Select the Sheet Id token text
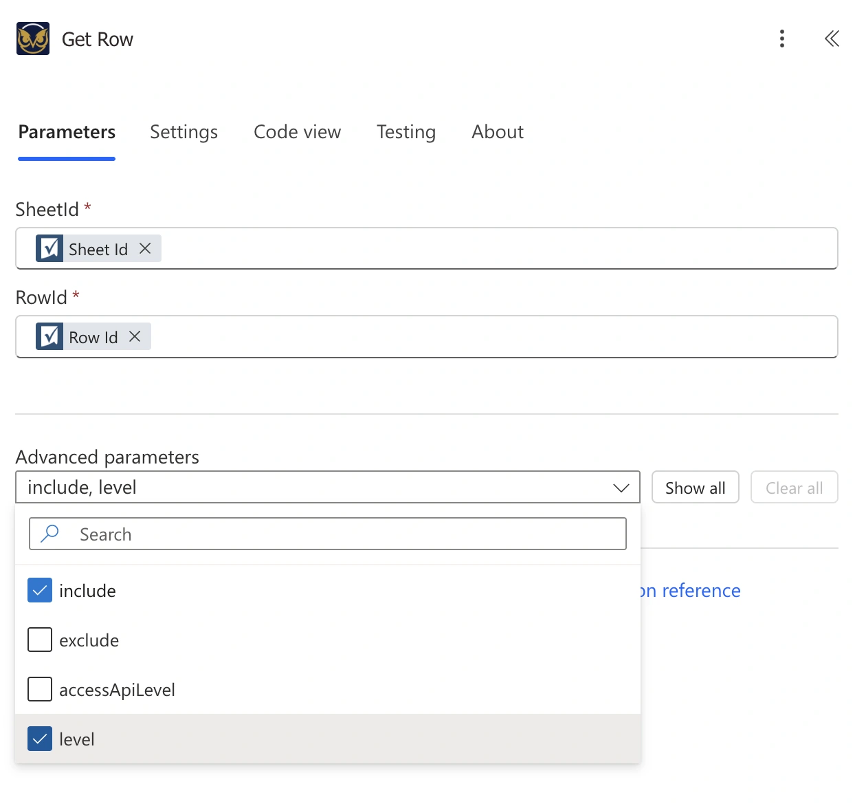This screenshot has width=855, height=806. [x=98, y=249]
